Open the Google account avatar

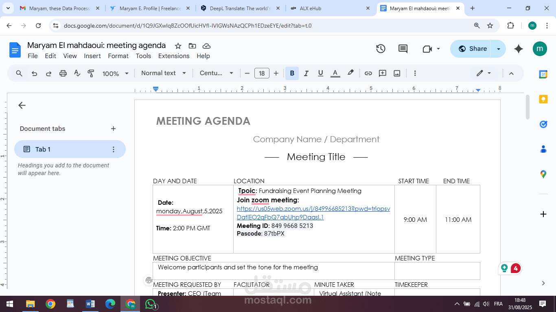point(540,49)
